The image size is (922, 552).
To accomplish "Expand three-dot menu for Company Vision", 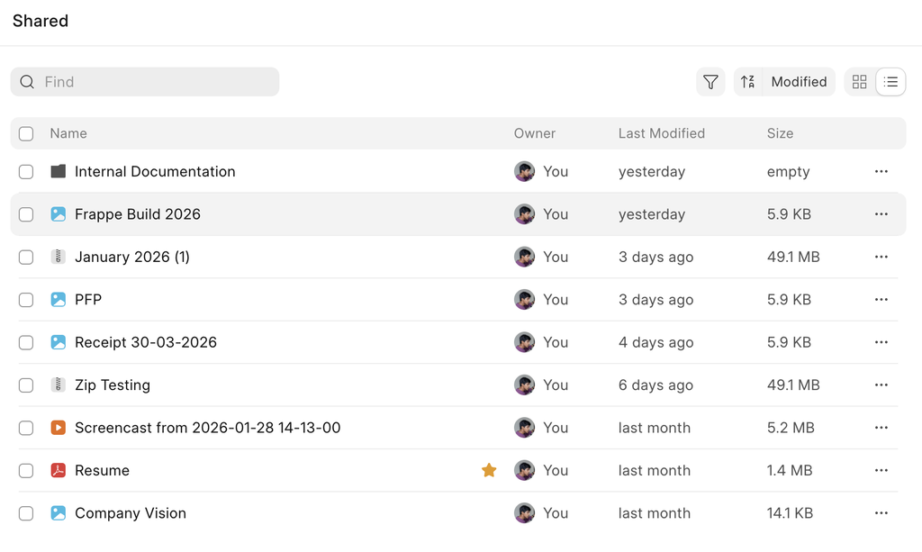I will coord(881,513).
